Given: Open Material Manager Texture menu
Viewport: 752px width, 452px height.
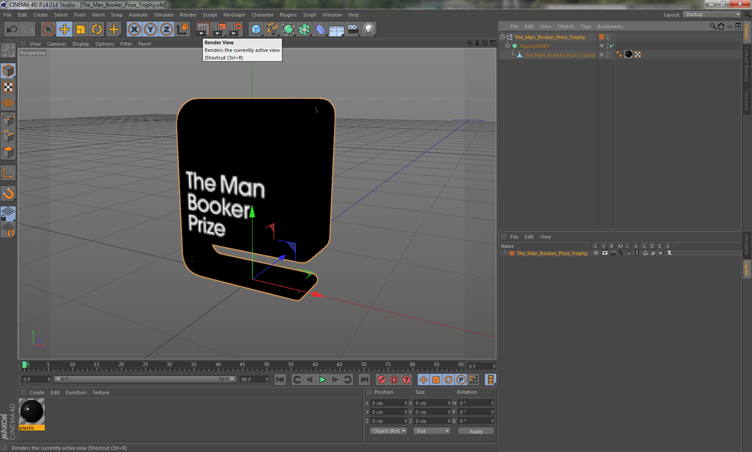Looking at the screenshot, I should pos(101,392).
